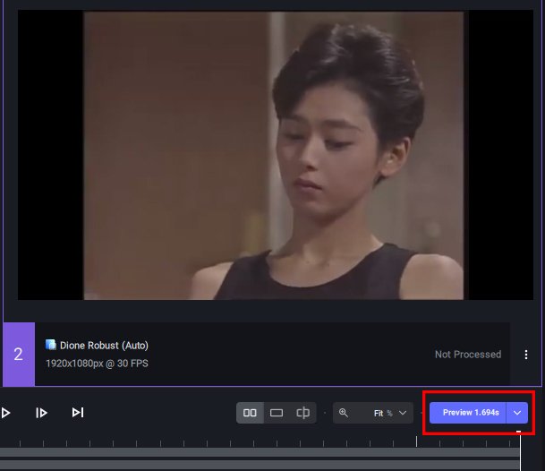Viewport: 545px width, 471px height.
Task: Click the Not Processed status label
Action: click(x=468, y=355)
